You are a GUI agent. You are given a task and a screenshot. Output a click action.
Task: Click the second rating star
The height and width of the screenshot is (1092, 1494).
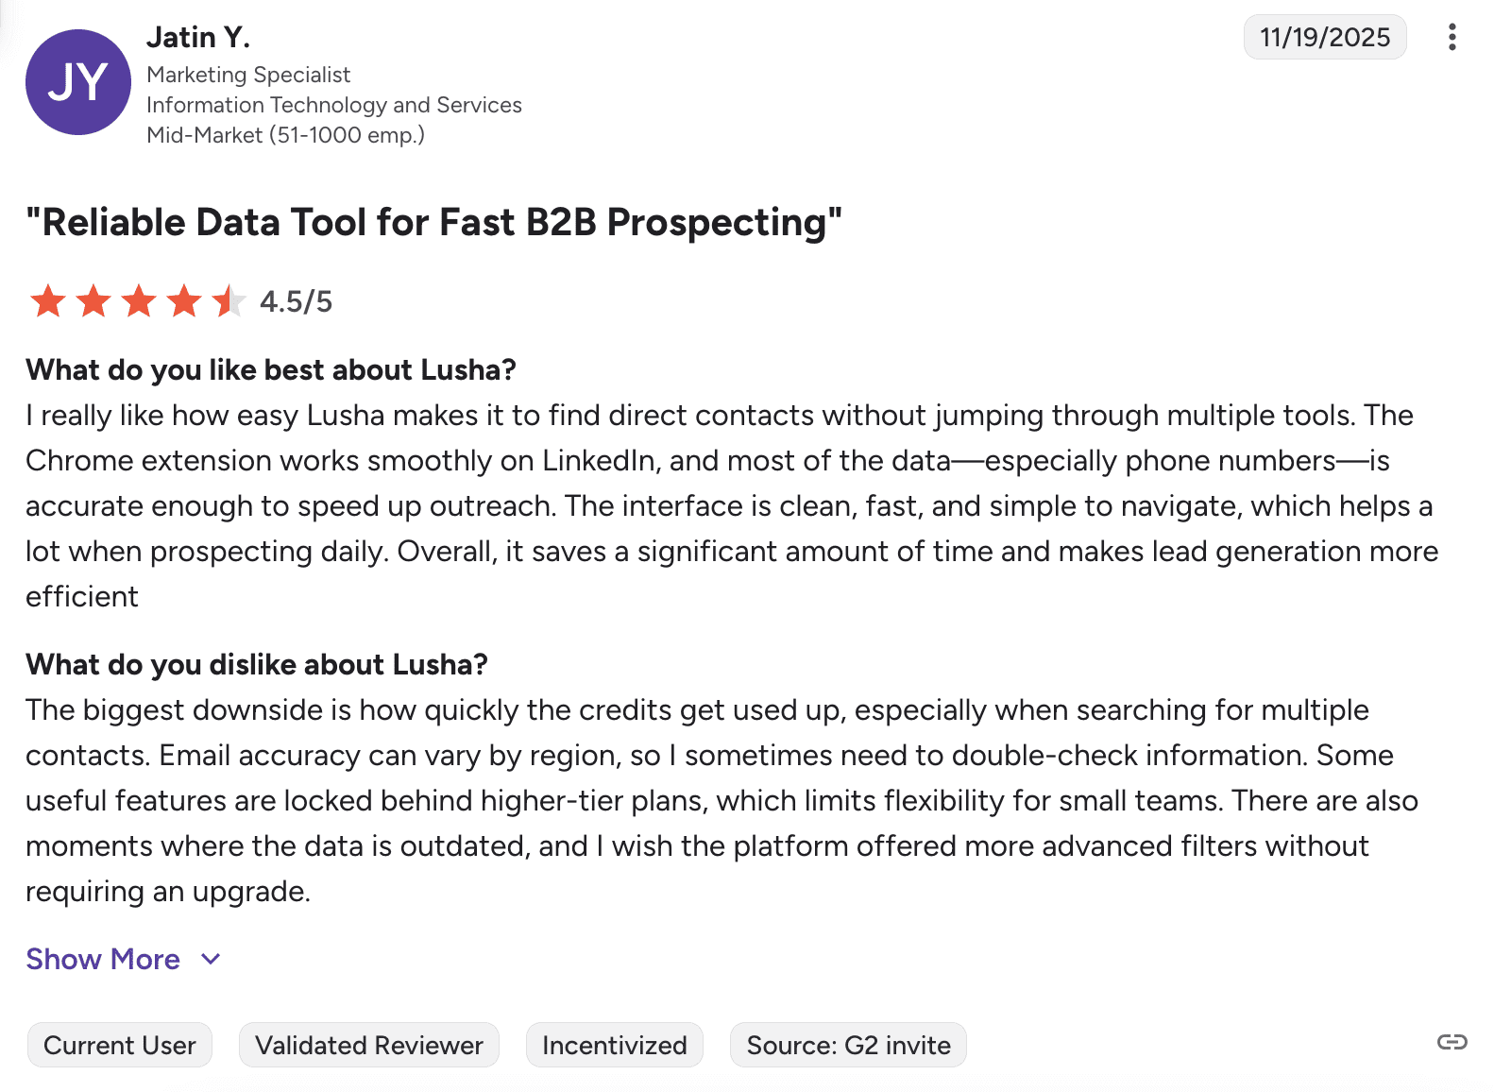tap(93, 302)
